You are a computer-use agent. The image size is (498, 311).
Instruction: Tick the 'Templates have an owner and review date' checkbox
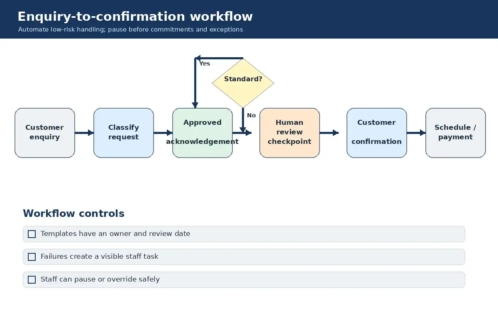[32, 234]
